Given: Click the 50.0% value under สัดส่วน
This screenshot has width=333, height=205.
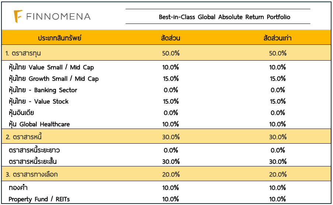Looking at the screenshot, I should click(x=171, y=53).
